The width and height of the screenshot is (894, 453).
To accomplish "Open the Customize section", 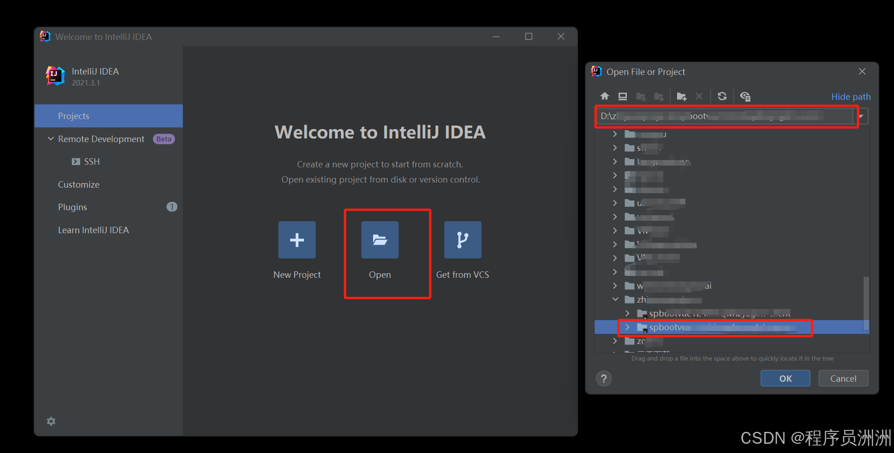I will (79, 184).
